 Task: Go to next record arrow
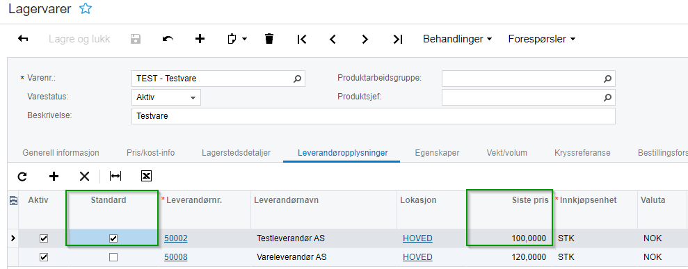[x=365, y=39]
